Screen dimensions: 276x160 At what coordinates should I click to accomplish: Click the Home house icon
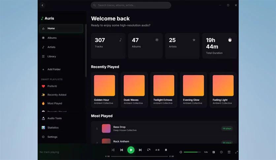tap(43, 28)
